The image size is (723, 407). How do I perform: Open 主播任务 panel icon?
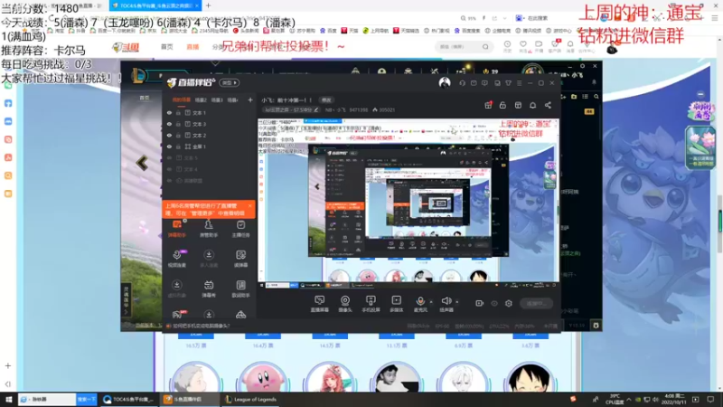click(x=240, y=229)
